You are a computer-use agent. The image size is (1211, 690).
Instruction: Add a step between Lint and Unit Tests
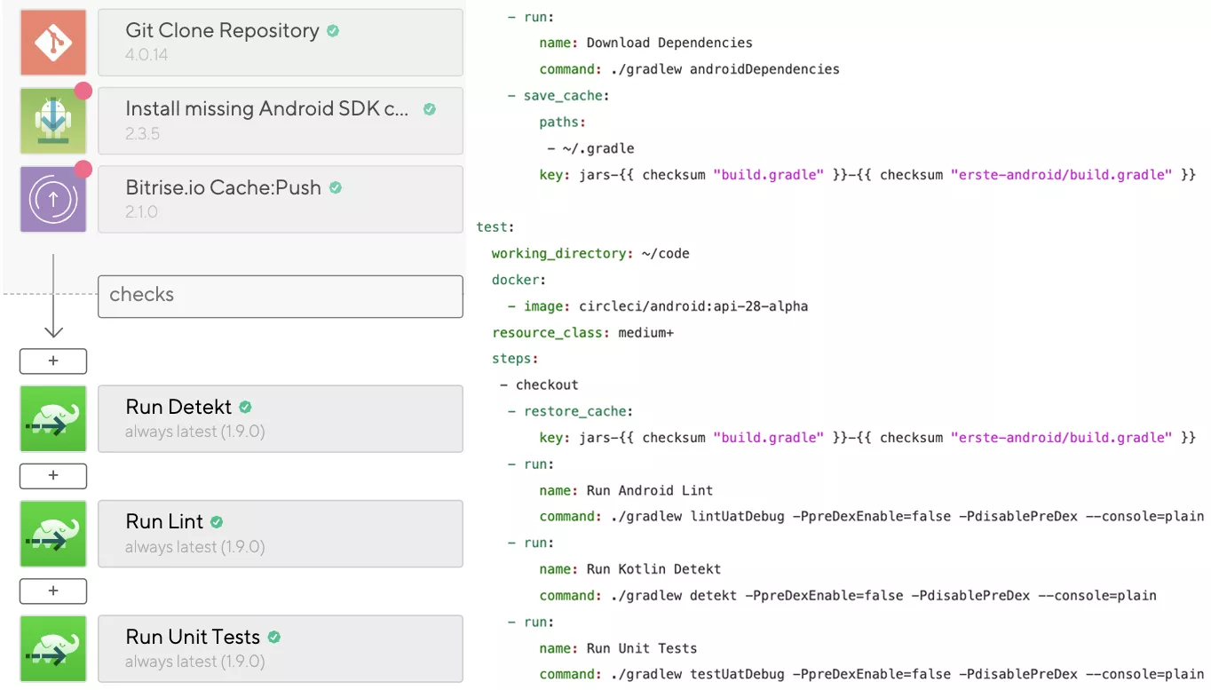[53, 591]
